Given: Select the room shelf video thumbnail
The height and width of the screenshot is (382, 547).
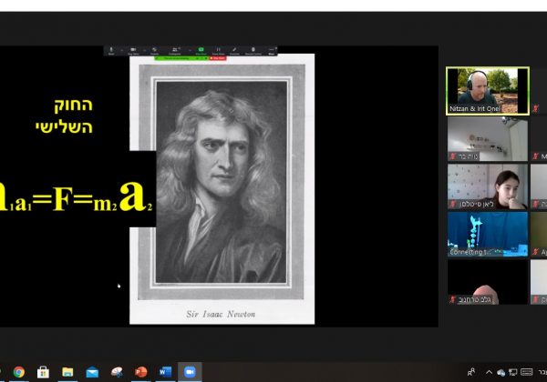Looking at the screenshot, I should 488,139.
